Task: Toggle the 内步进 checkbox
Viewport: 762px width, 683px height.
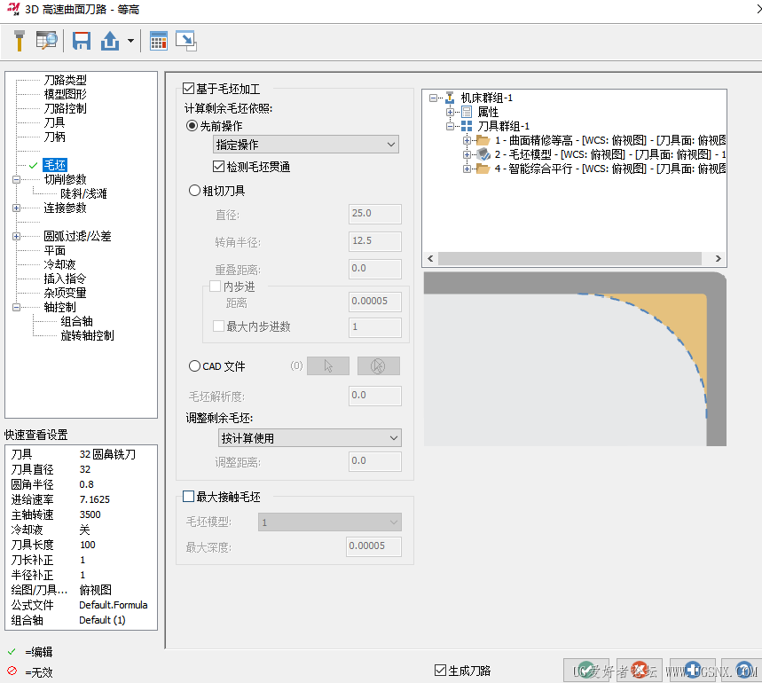Action: [216, 287]
